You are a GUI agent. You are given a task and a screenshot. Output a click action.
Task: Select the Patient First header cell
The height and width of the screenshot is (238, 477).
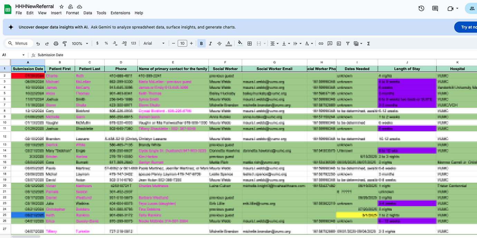(x=60, y=69)
